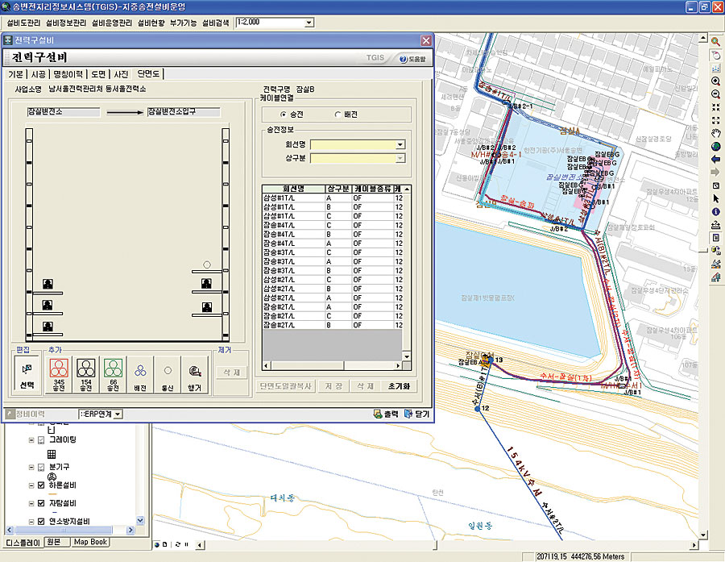Image resolution: width=725 pixels, height=562 pixels.
Task: Open the 상구분 combo box
Action: 400,158
